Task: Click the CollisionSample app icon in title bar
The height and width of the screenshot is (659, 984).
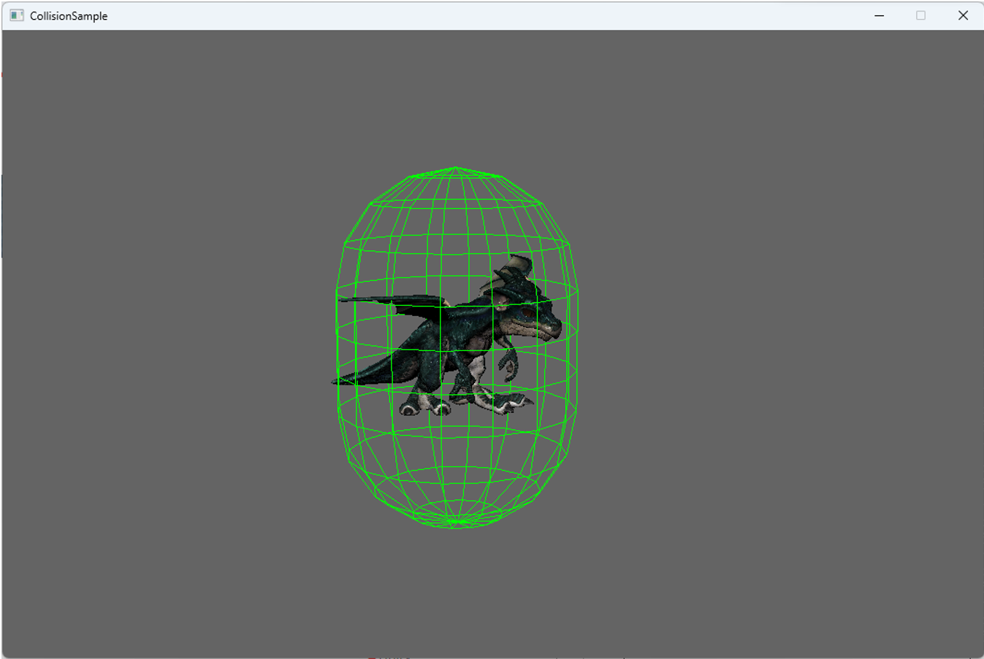Action: click(16, 15)
